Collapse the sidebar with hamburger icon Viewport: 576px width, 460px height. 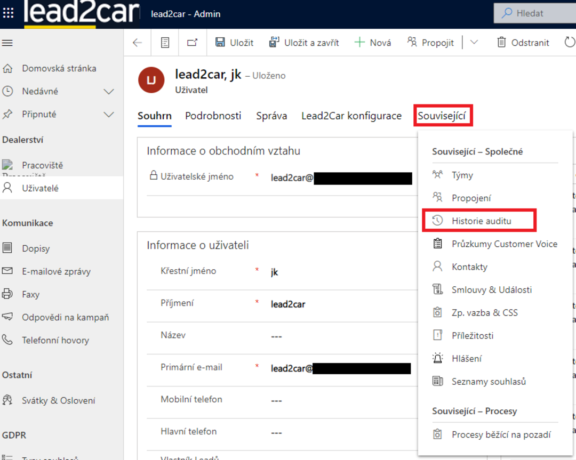7,43
